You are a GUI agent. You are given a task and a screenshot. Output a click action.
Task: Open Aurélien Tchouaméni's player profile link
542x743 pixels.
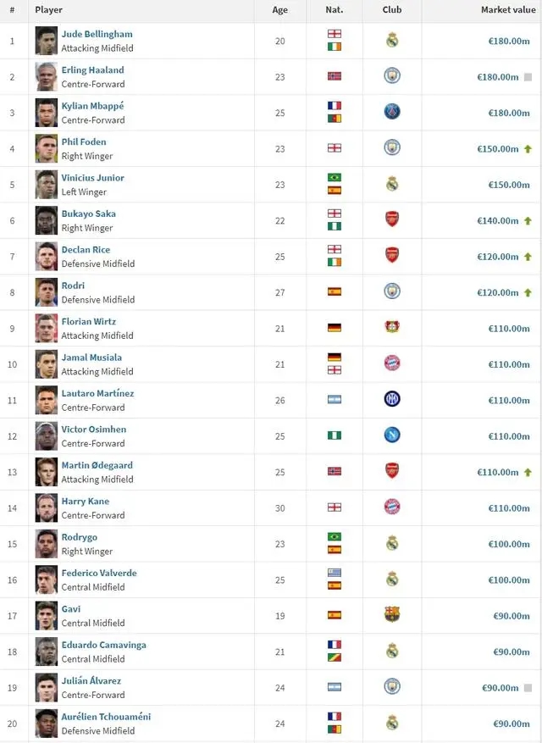point(106,717)
